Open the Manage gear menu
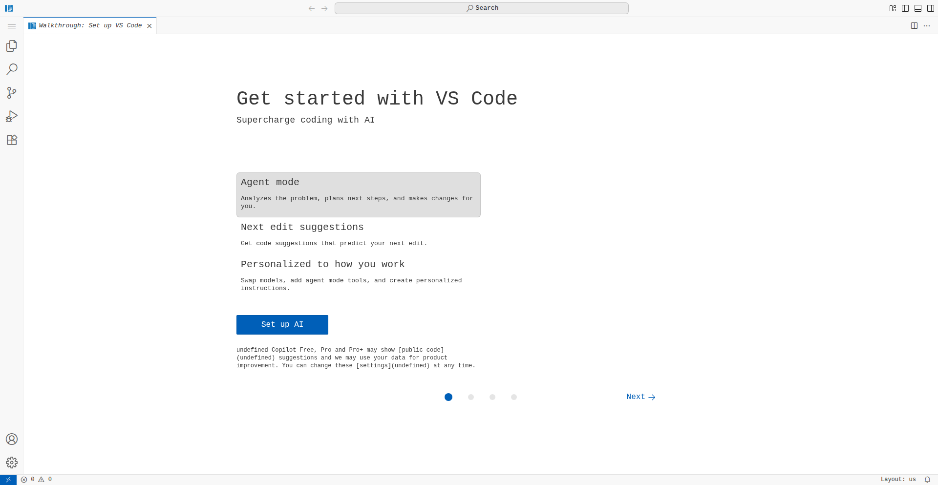This screenshot has width=938, height=485. (12, 463)
